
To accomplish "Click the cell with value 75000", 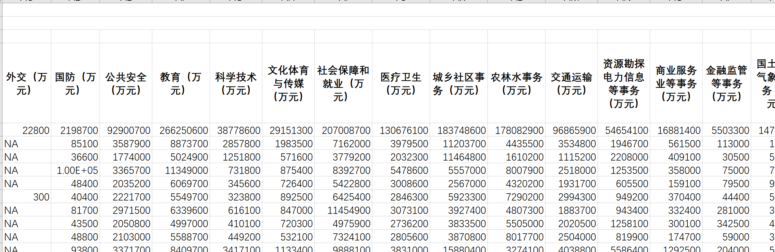I will (x=727, y=170).
